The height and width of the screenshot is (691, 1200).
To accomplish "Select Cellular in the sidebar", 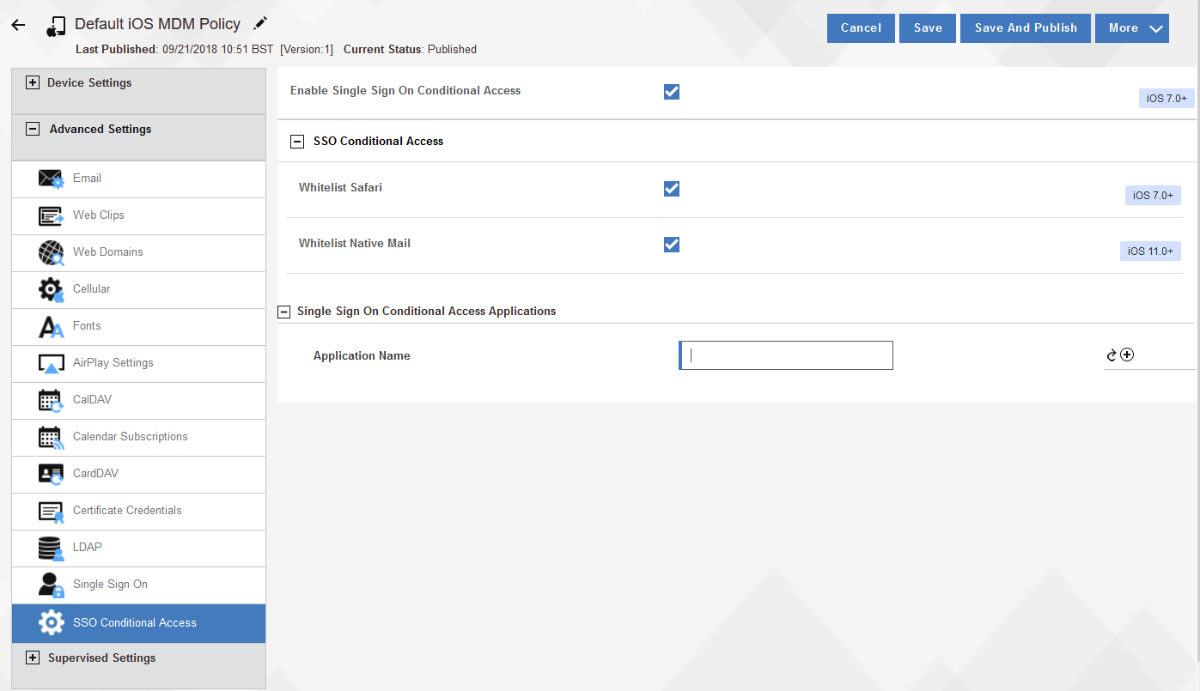I will coord(138,289).
